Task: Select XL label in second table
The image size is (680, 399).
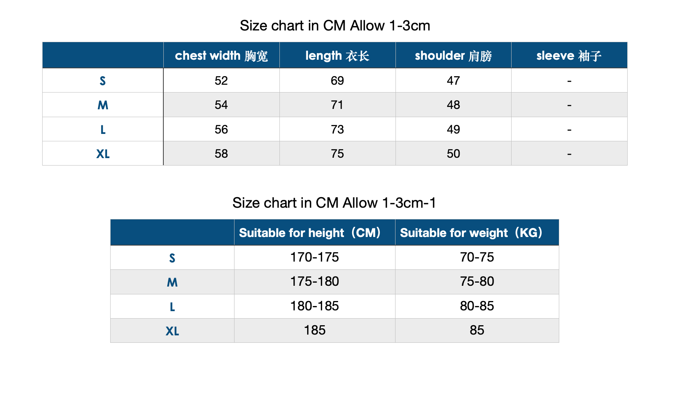Action: [x=172, y=331]
